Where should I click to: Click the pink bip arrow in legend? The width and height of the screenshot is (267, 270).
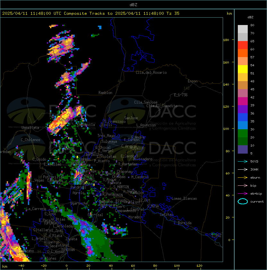[x=243, y=185]
